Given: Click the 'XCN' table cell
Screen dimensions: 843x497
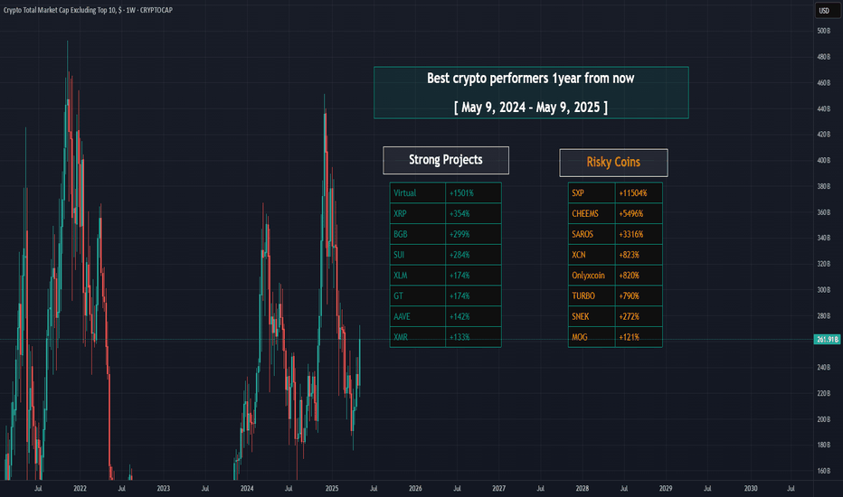Looking at the screenshot, I should (x=592, y=255).
